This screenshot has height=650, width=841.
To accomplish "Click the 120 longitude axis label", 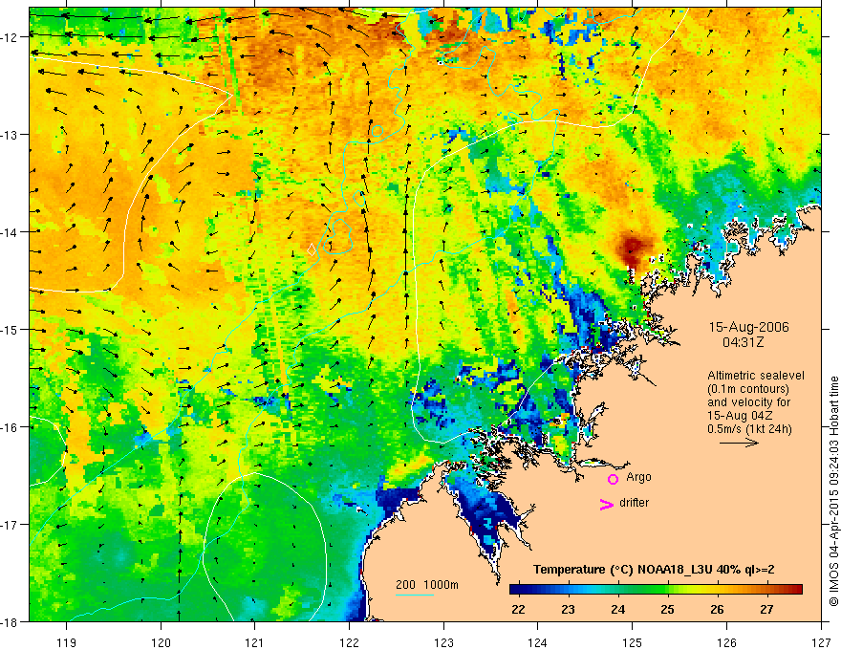I will point(161,642).
